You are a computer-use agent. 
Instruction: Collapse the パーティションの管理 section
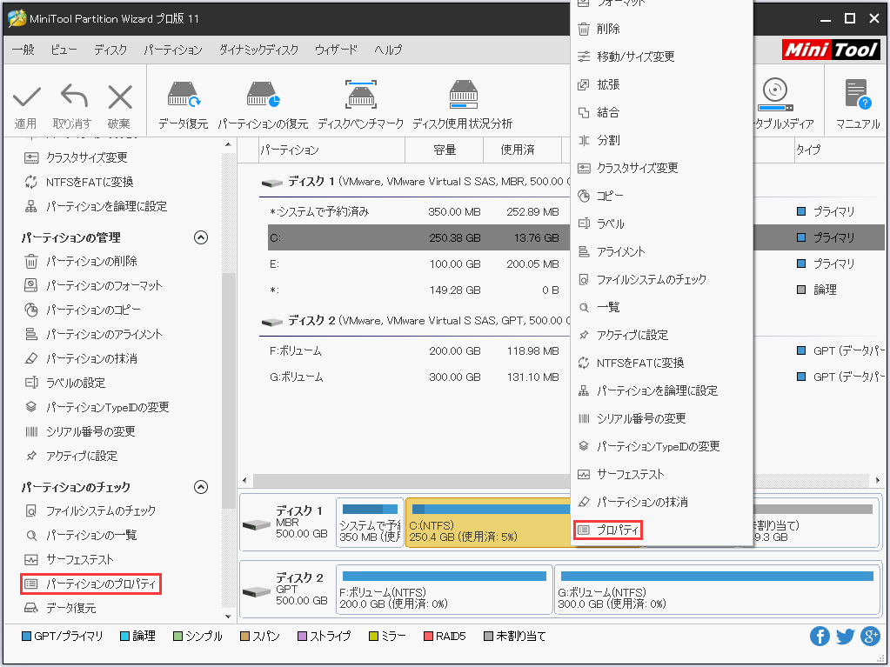click(201, 237)
